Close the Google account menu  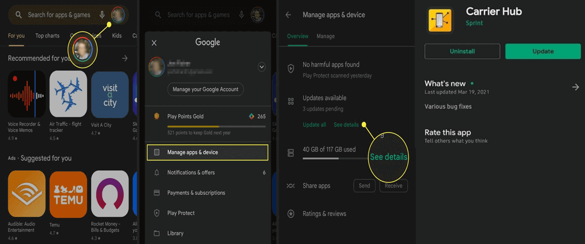click(x=154, y=43)
